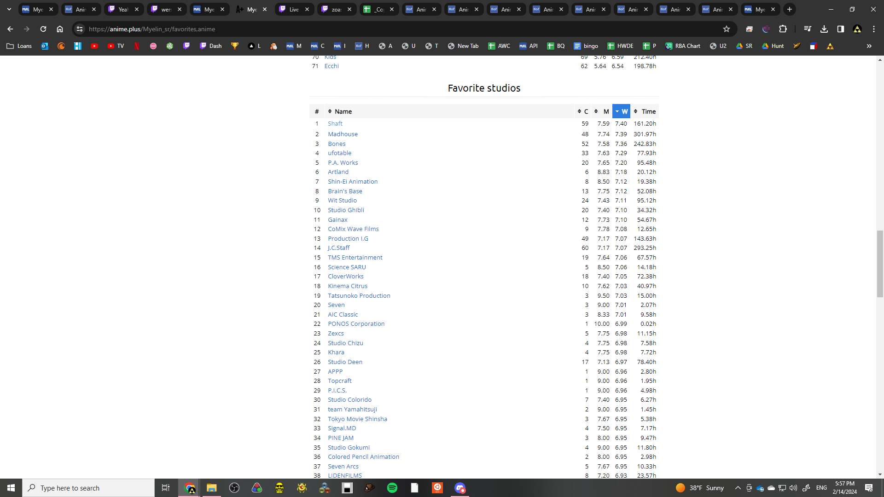This screenshot has height=497, width=884.
Task: Click the home icon in toolbar
Action: (60, 29)
